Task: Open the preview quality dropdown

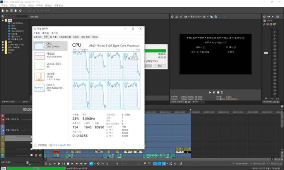Action: tap(196, 16)
